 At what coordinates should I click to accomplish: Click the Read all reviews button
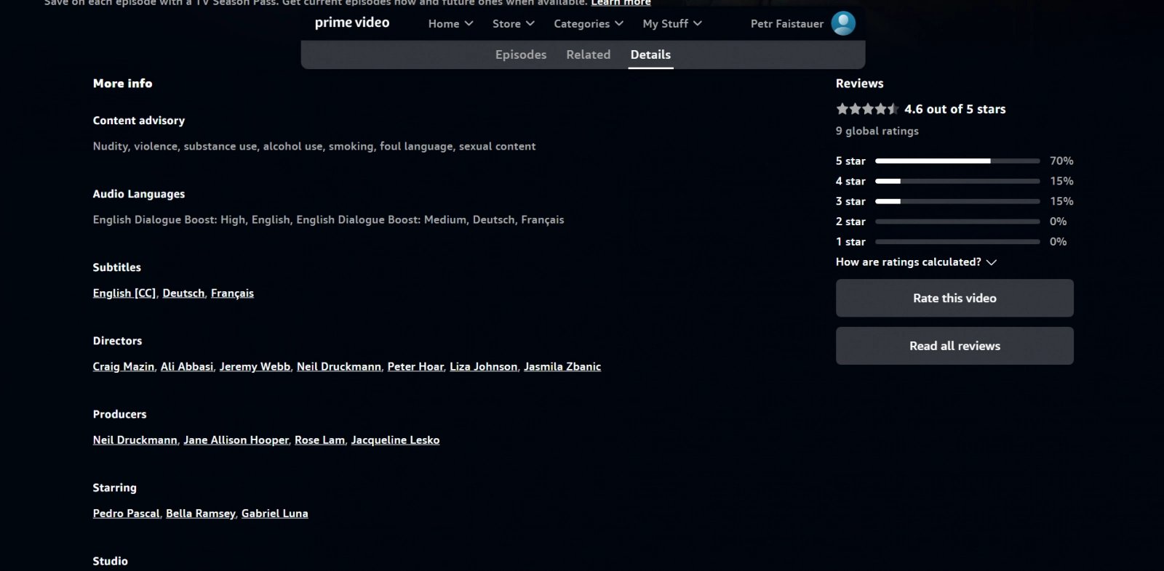pos(954,346)
